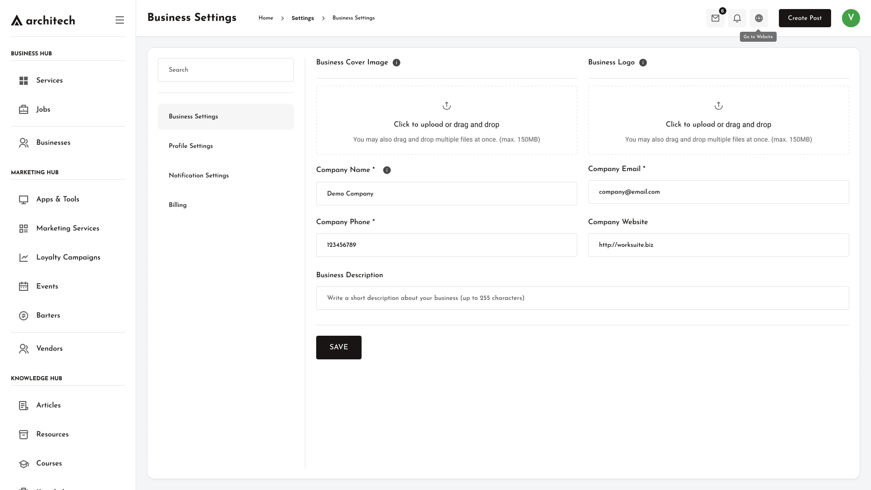Open Loyalty Campaigns in sidebar

pyautogui.click(x=68, y=257)
